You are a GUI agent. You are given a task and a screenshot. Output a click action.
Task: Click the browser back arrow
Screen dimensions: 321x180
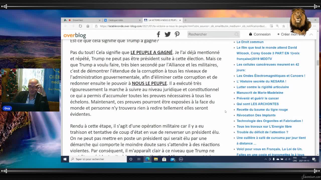(x=66, y=26)
